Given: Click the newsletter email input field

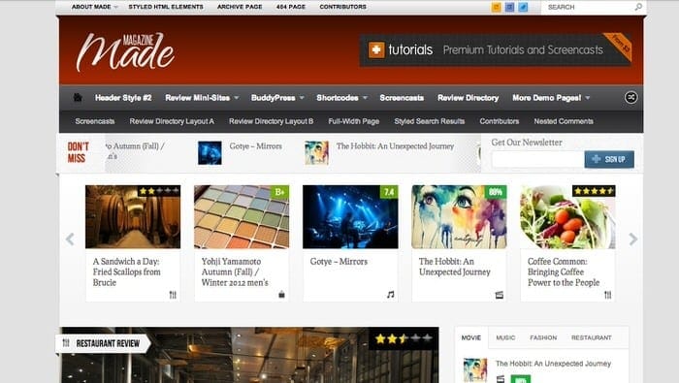Looking at the screenshot, I should pyautogui.click(x=538, y=159).
